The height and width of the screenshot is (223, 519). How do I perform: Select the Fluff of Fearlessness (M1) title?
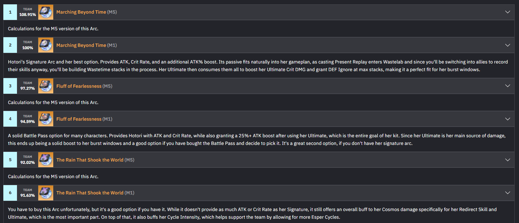[84, 119]
